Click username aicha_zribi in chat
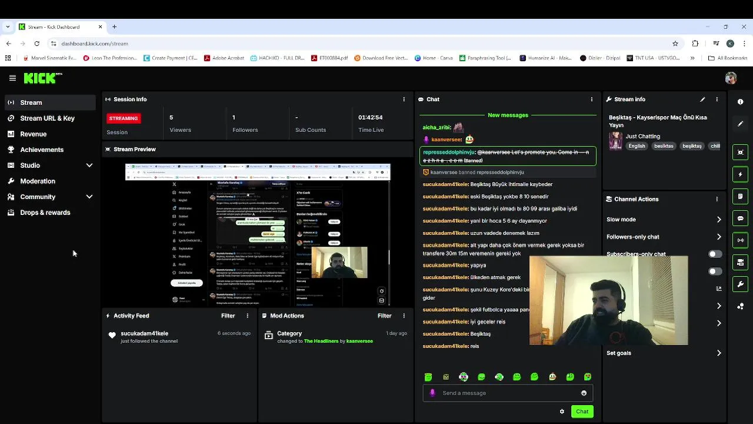 point(437,128)
